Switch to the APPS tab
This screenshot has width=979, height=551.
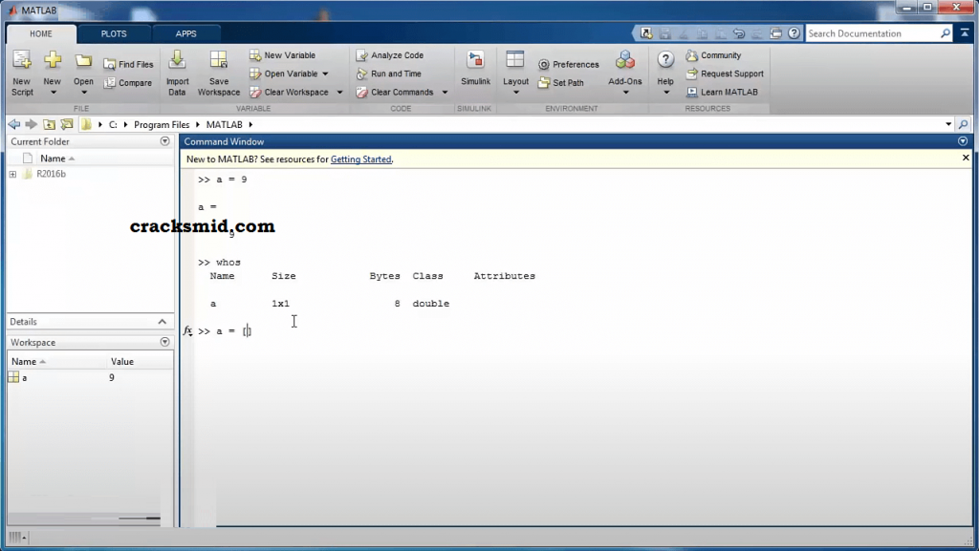pyautogui.click(x=185, y=33)
